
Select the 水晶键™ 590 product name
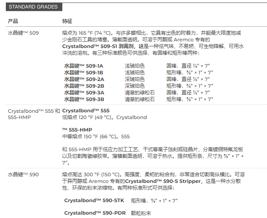pos(23,175)
